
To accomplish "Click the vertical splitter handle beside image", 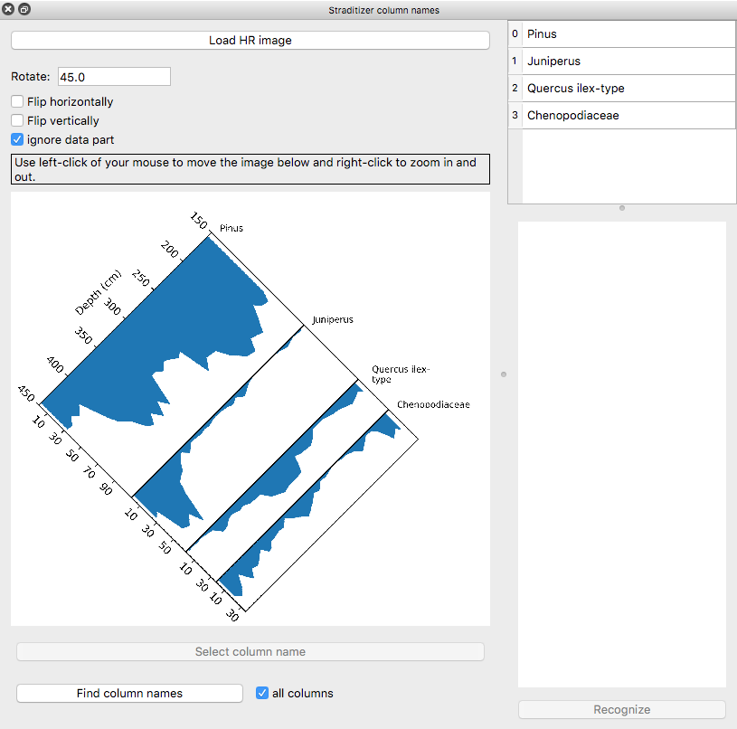I will tap(504, 374).
